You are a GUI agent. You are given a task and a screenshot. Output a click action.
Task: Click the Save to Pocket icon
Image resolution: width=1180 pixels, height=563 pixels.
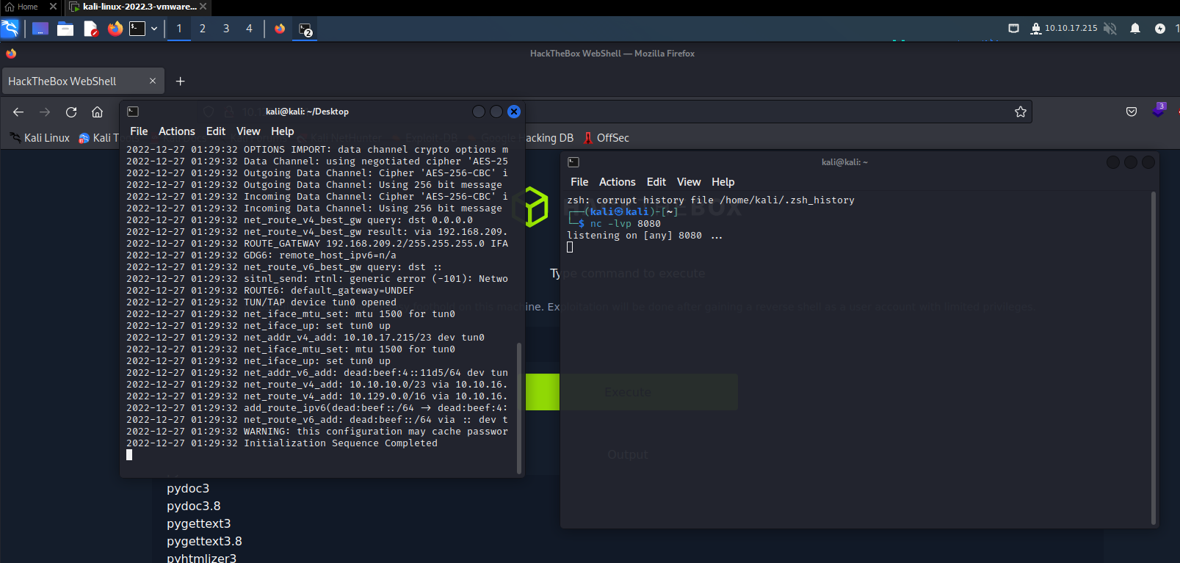(x=1132, y=112)
